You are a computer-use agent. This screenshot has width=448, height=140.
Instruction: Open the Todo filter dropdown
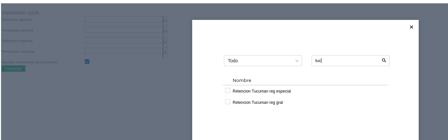click(263, 61)
